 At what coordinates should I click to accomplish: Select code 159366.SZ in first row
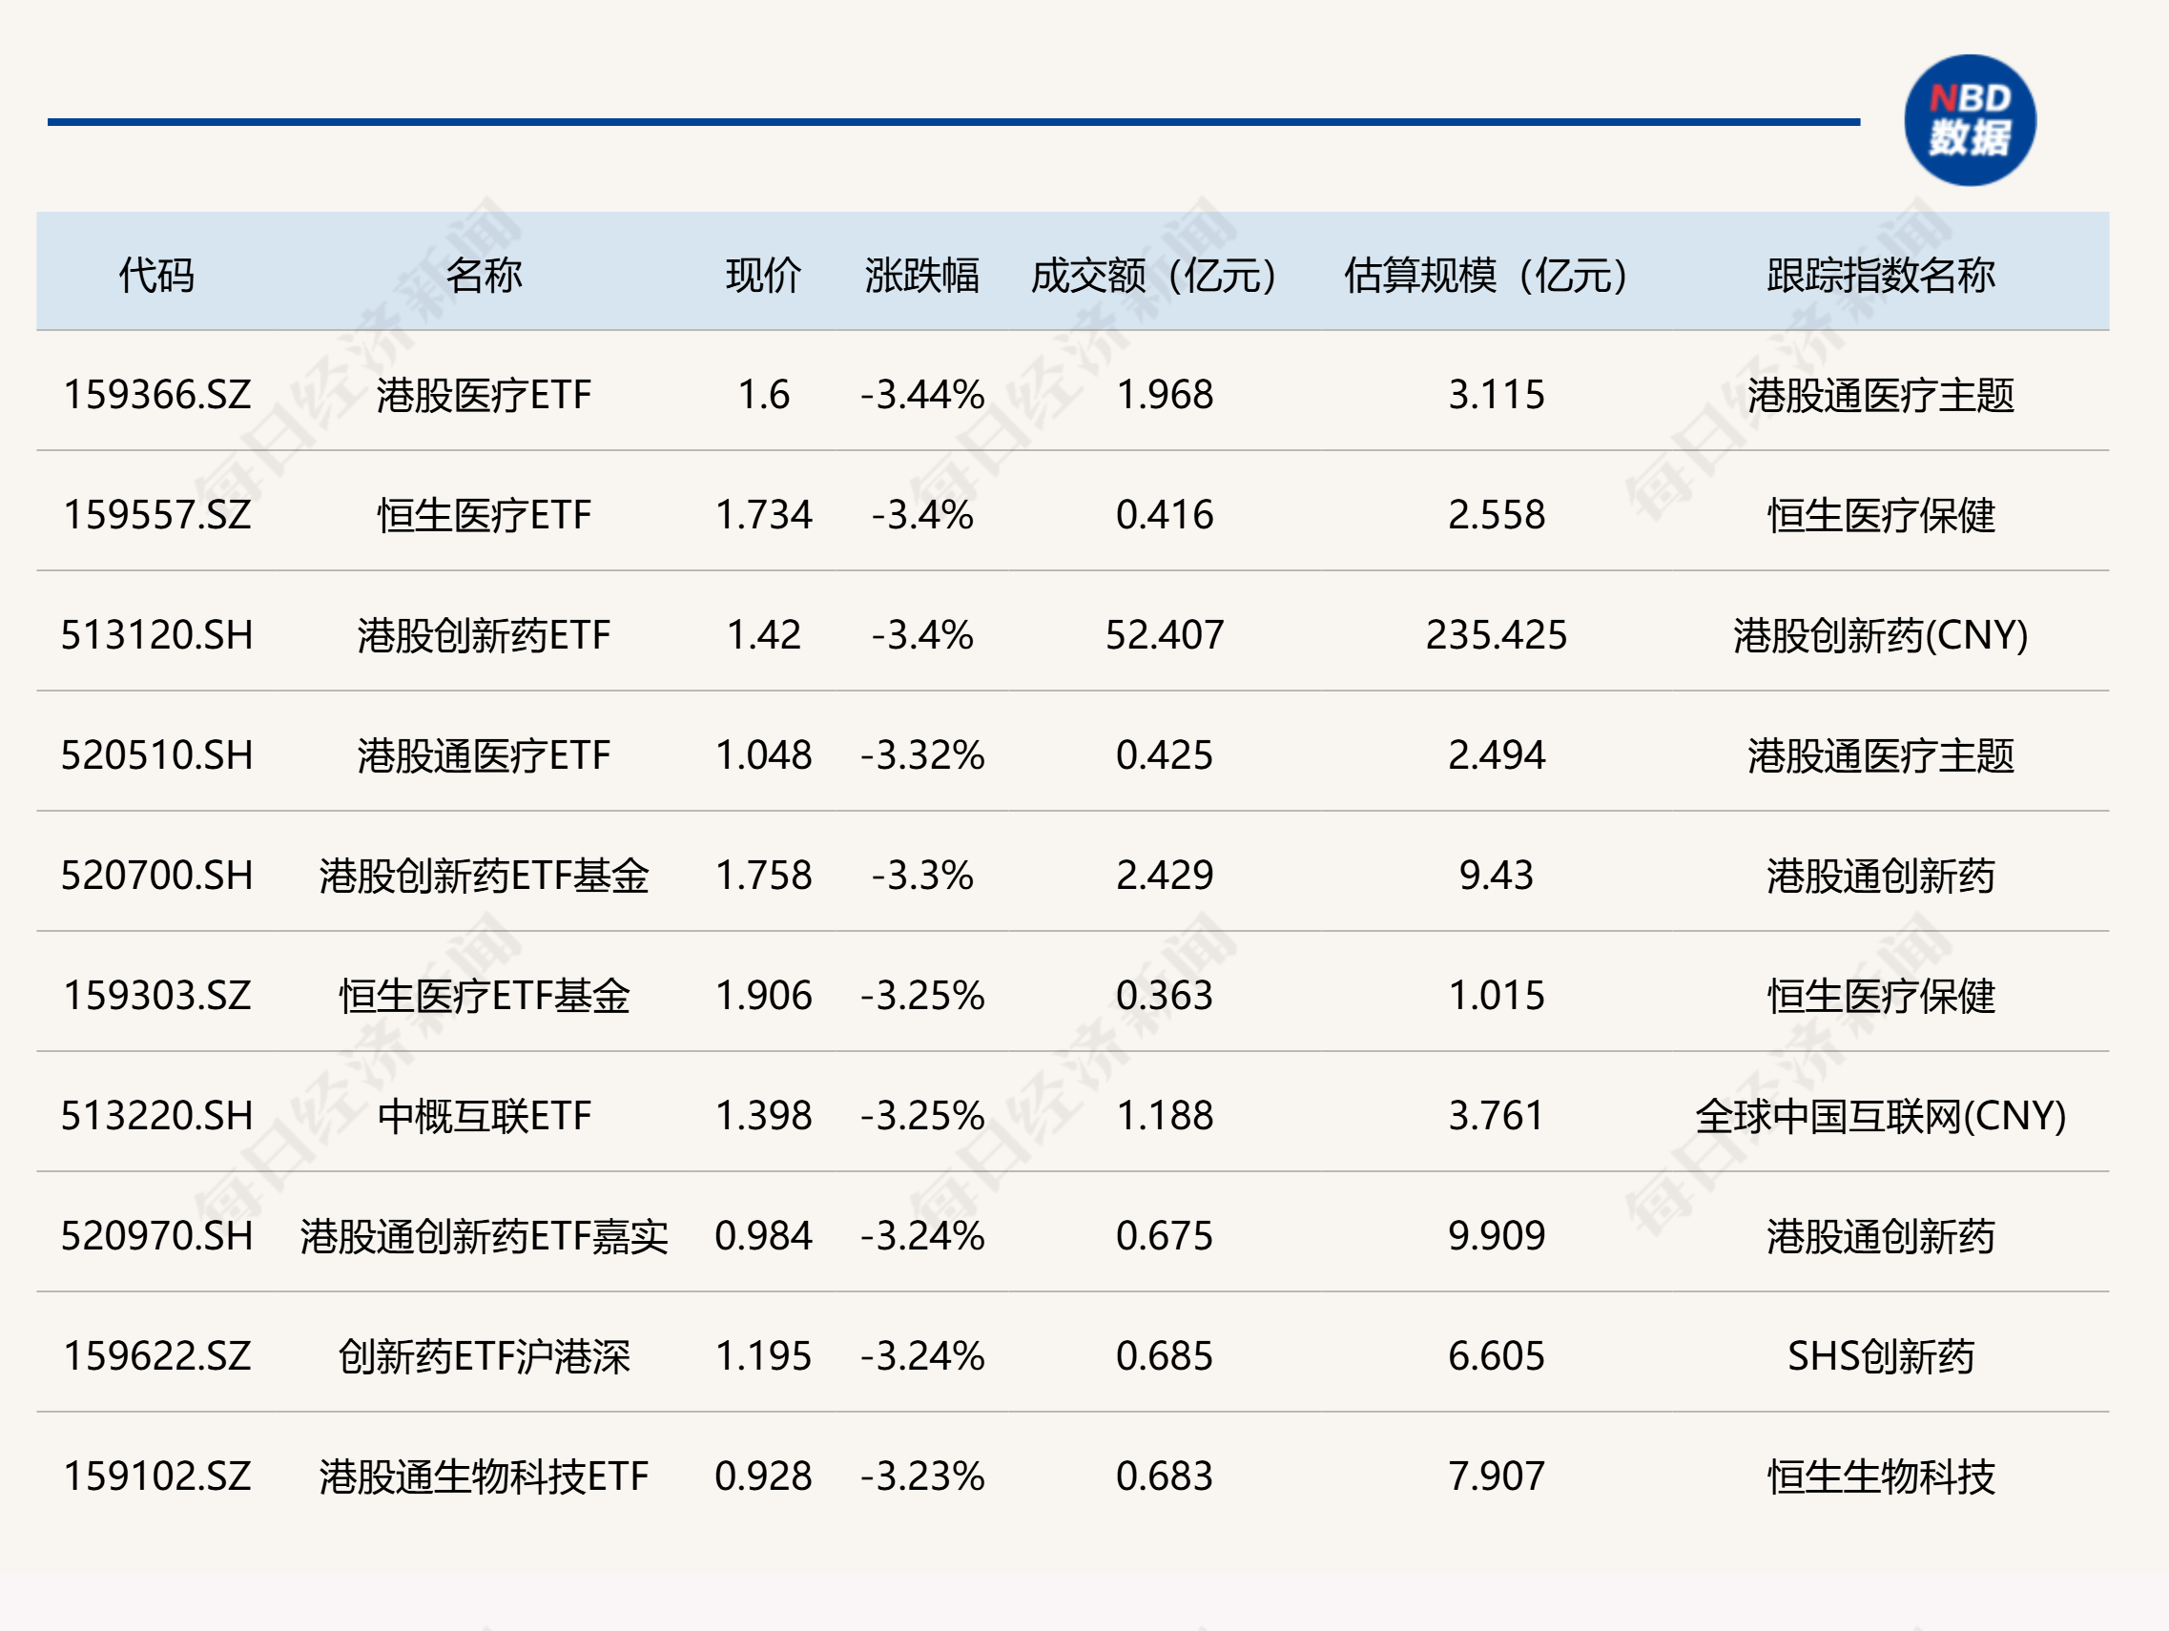(156, 395)
